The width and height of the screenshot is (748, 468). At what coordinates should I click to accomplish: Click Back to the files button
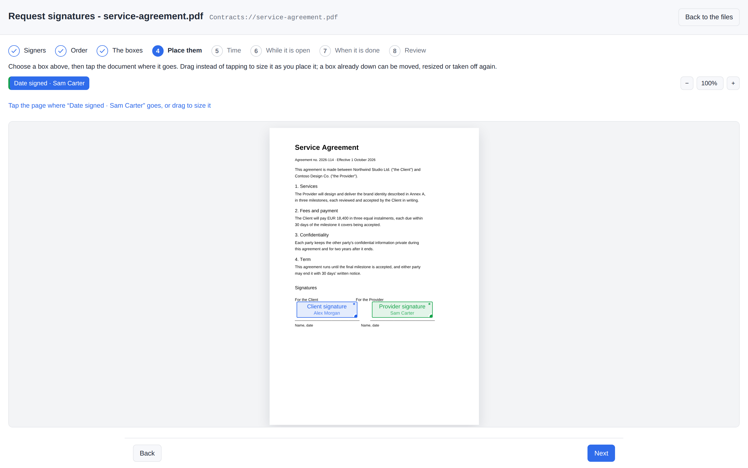[709, 17]
